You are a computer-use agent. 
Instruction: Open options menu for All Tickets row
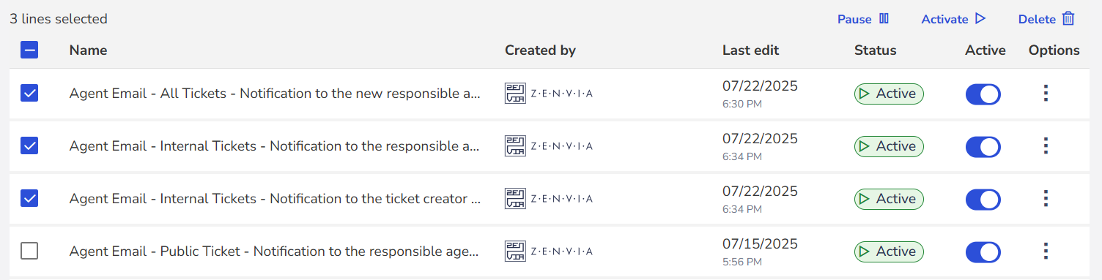click(1046, 94)
